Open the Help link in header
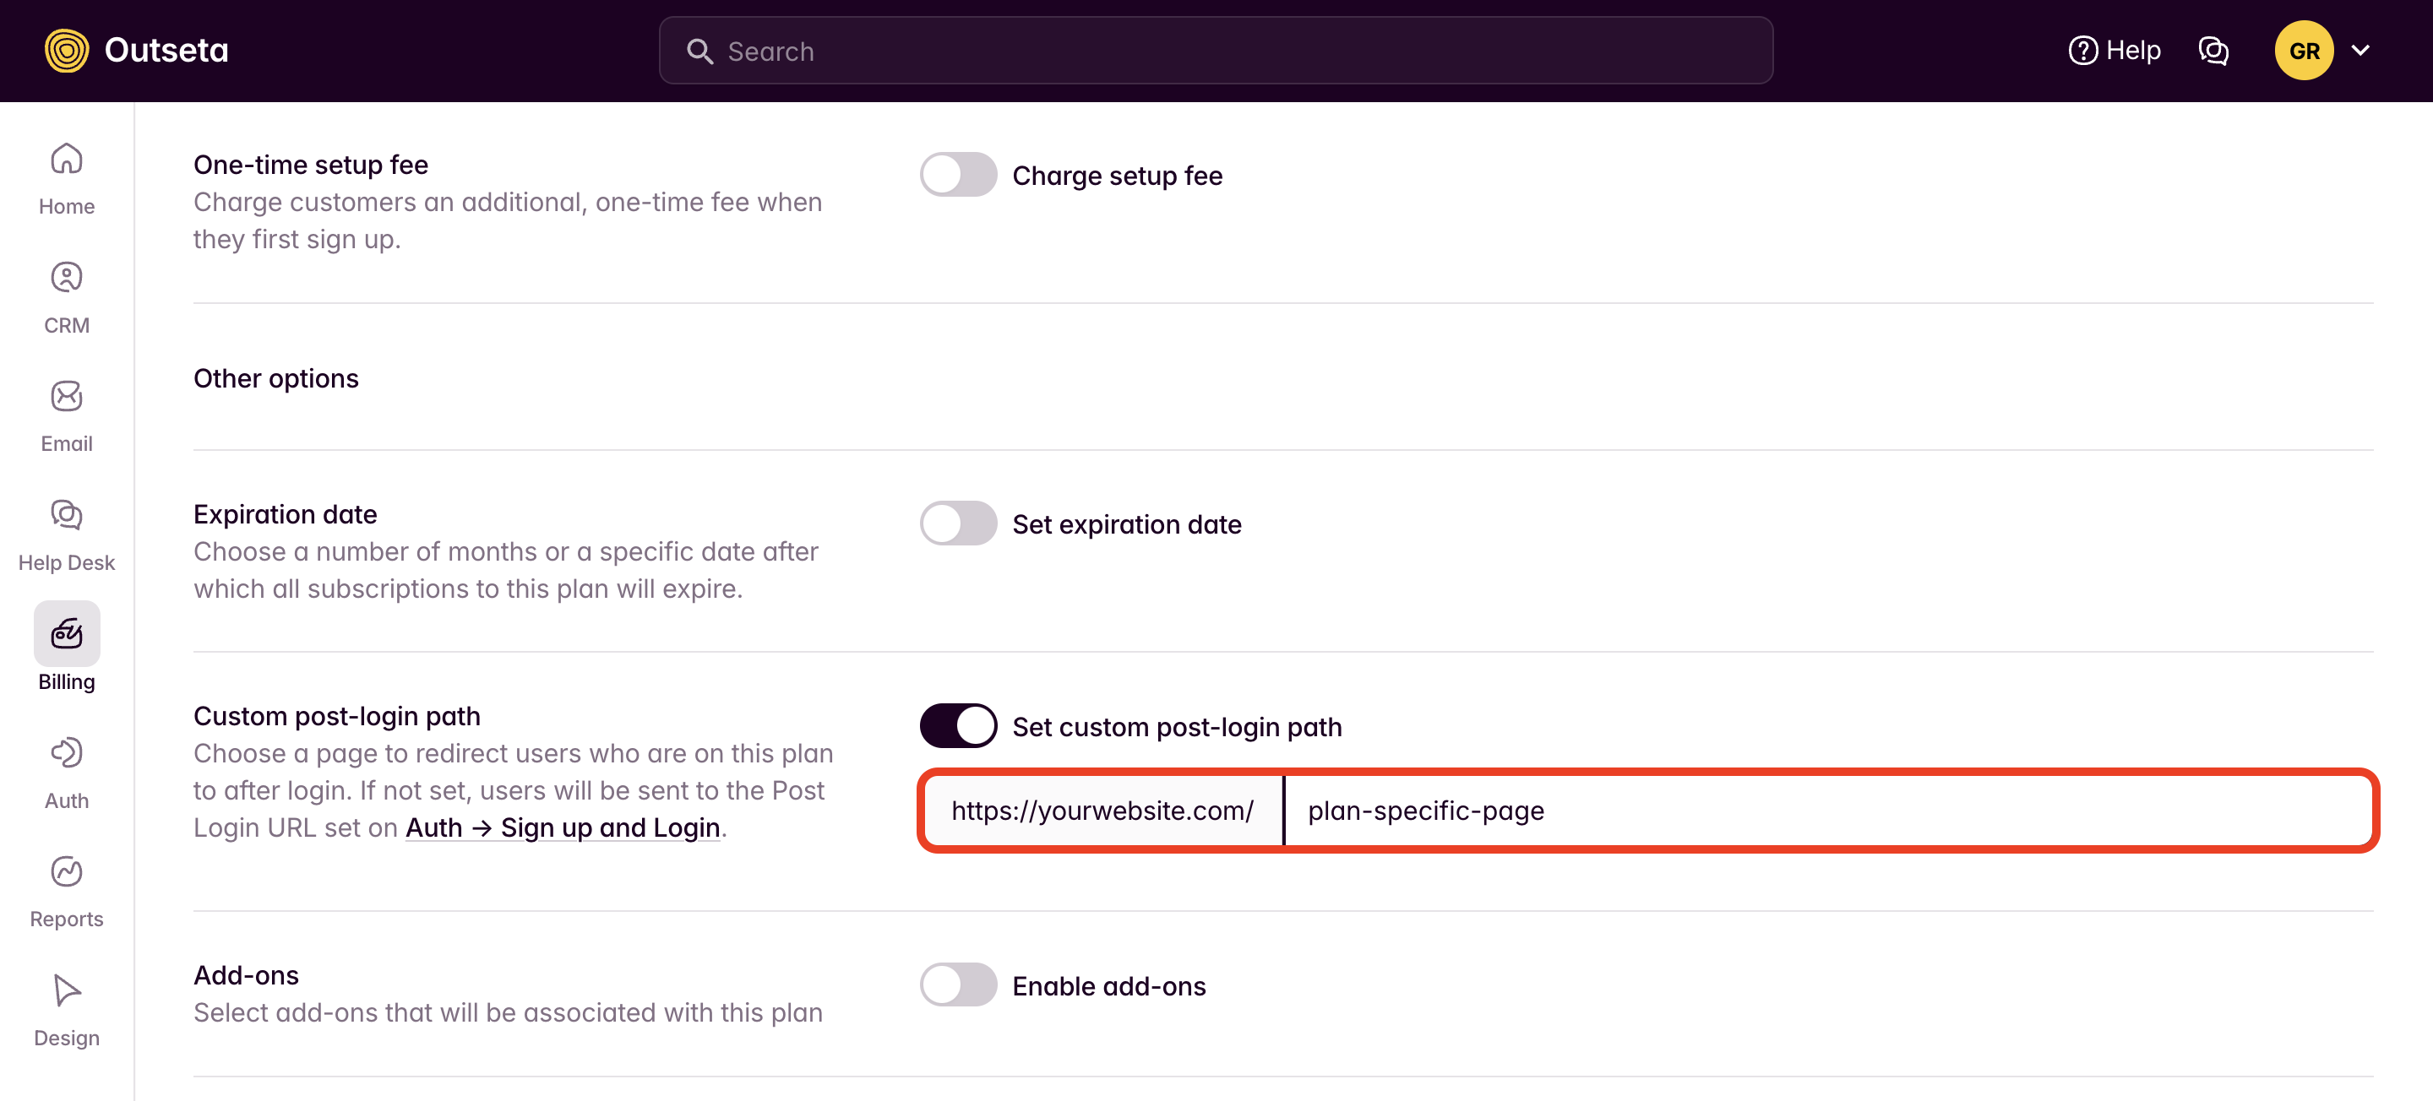Viewport: 2433px width, 1101px height. pyautogui.click(x=2114, y=51)
